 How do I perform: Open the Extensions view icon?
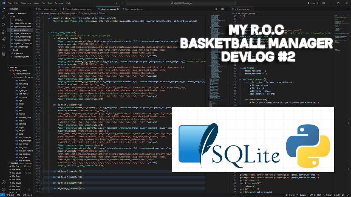pyautogui.click(x=4, y=39)
